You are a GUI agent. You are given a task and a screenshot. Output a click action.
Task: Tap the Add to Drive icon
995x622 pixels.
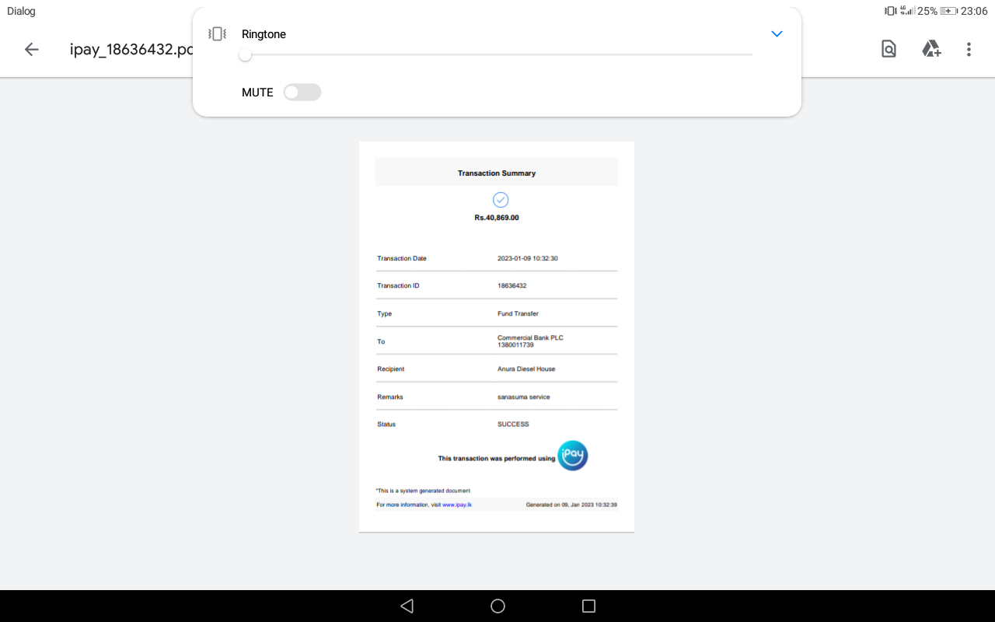(x=931, y=50)
